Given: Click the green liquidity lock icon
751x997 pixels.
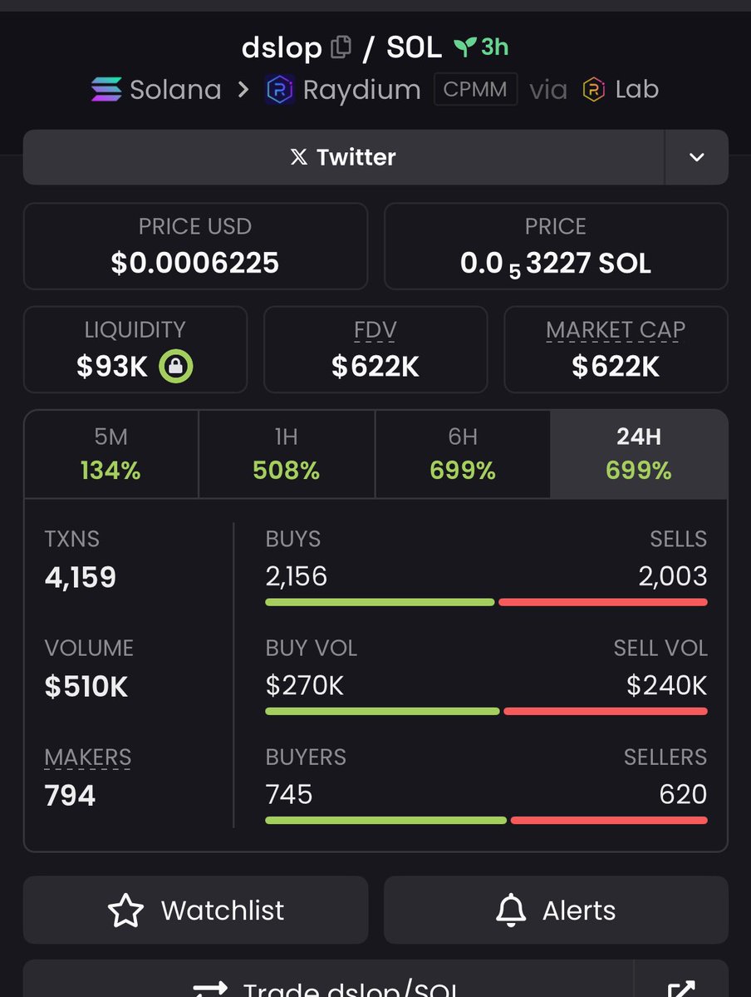Looking at the screenshot, I should (x=175, y=366).
